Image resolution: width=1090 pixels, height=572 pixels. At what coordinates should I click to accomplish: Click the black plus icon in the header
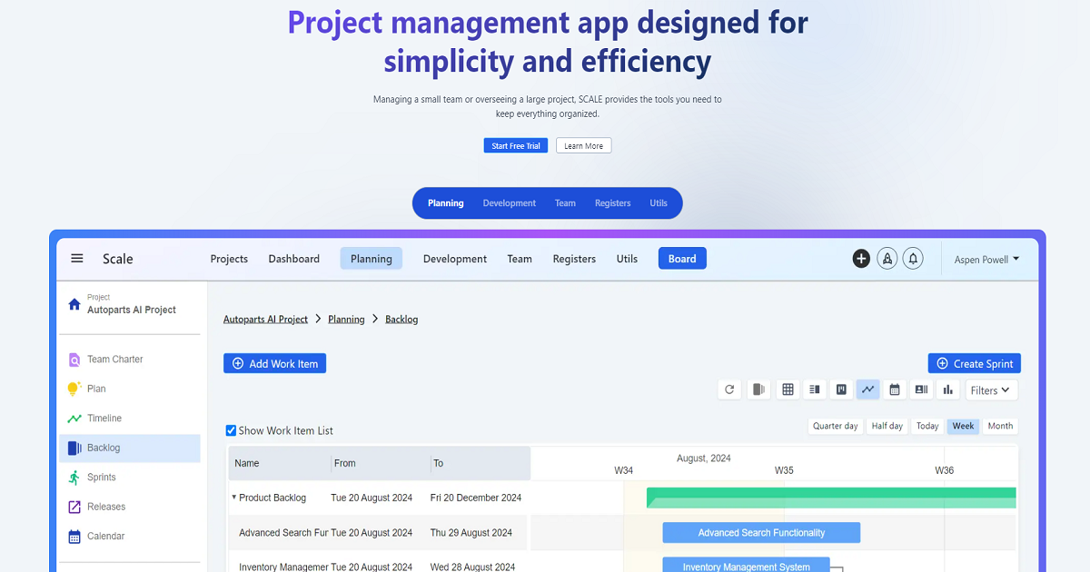point(861,259)
